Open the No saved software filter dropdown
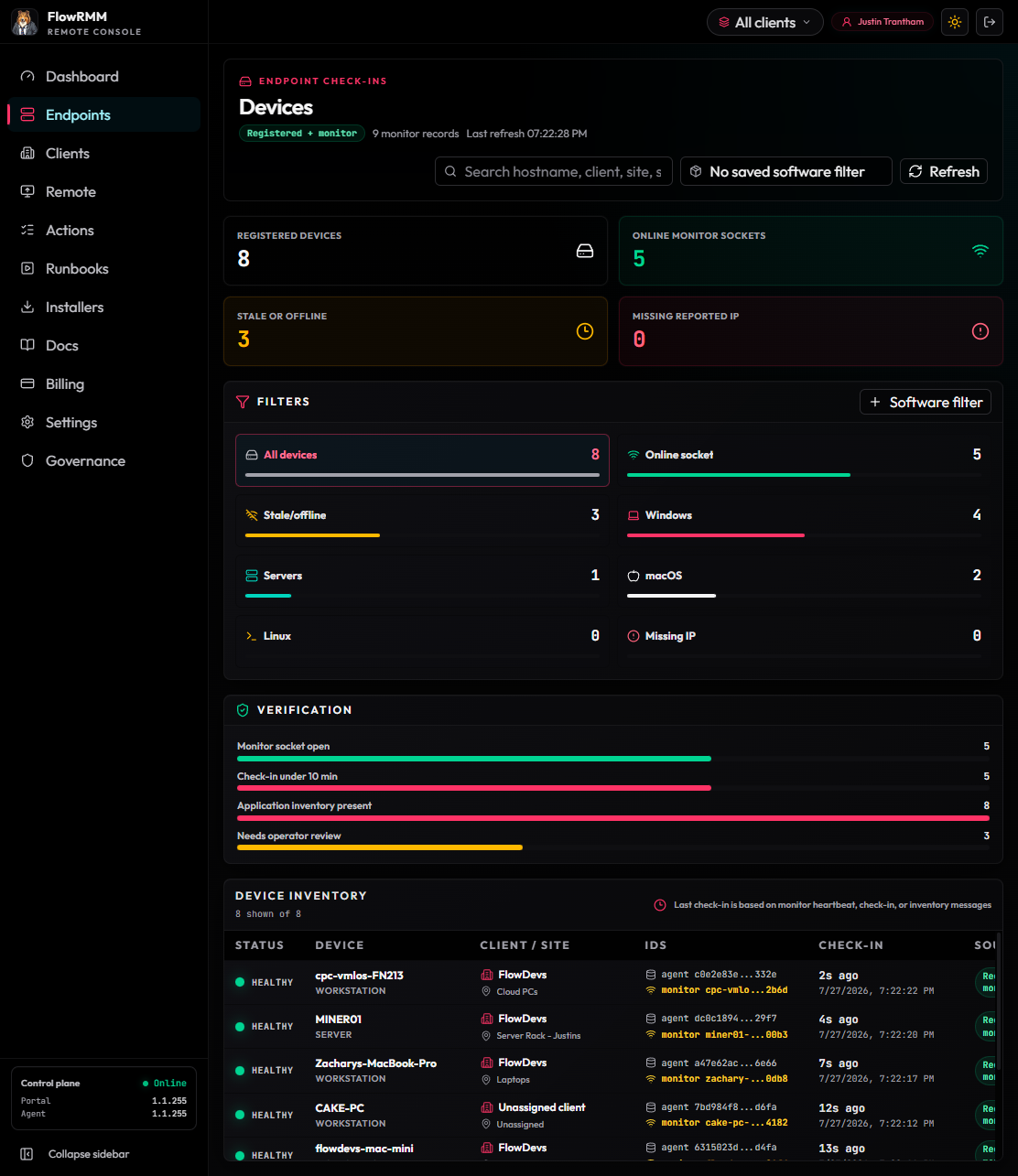The height and width of the screenshot is (1176, 1018). pyautogui.click(x=786, y=171)
